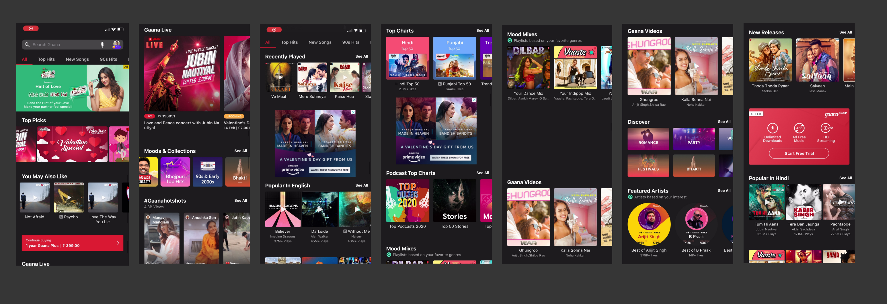Close the Prime Video ad below Recently Played
This screenshot has height=304, width=887.
pyautogui.click(x=353, y=112)
